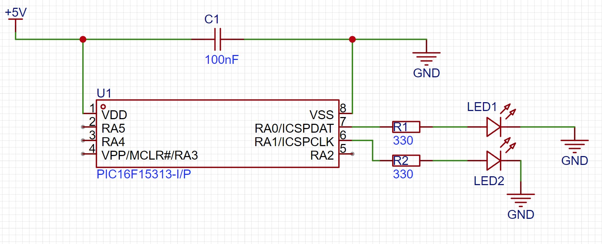Click the unconnected end of pin 2
Viewport: 602px width, 244px height.
tap(83, 127)
